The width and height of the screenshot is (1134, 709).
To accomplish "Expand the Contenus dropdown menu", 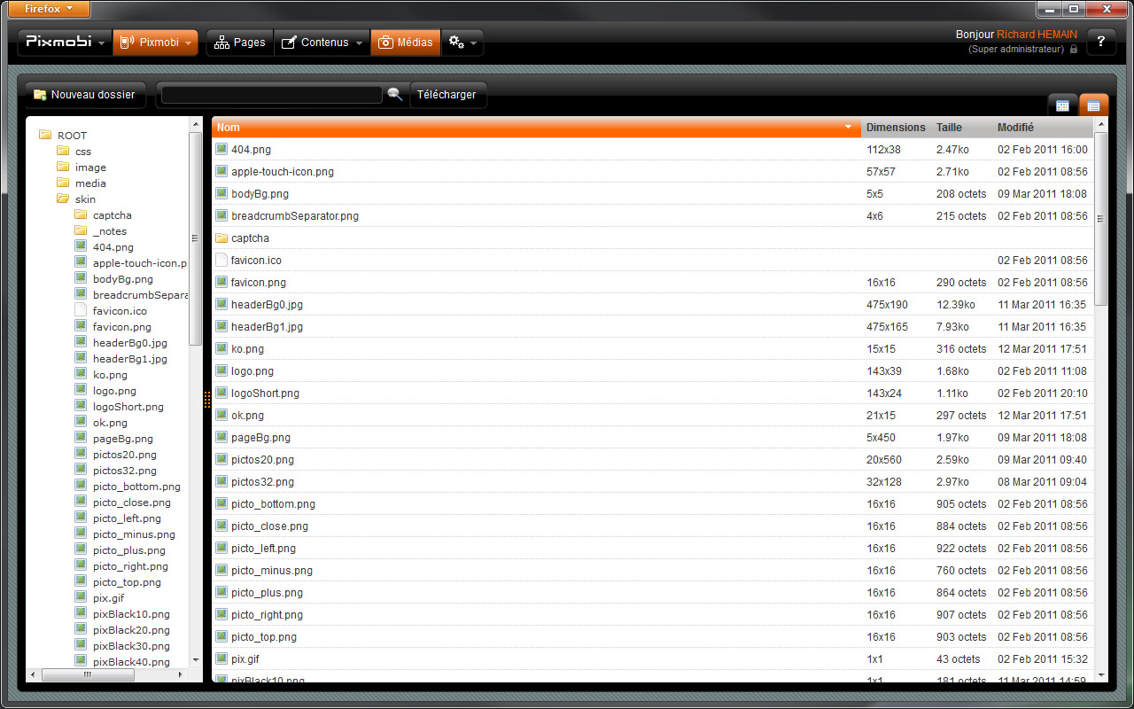I will 322,43.
